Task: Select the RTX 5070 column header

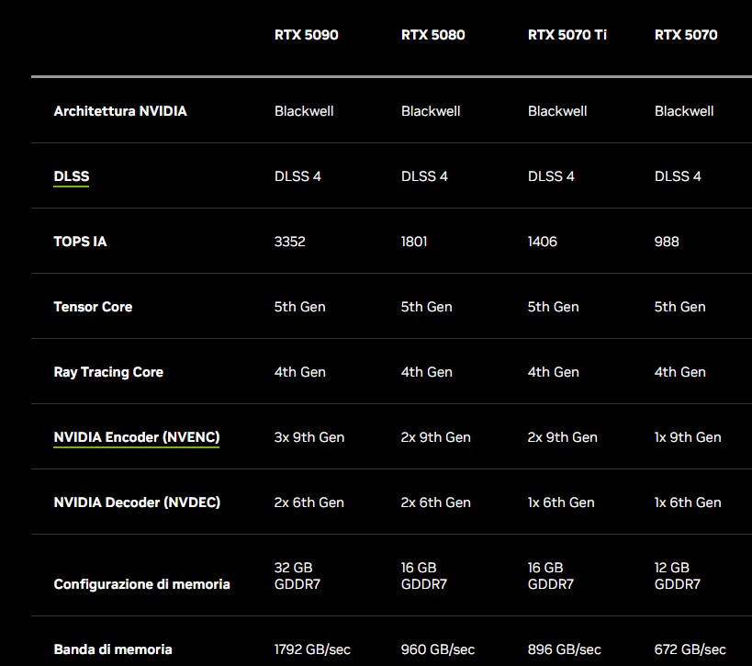Action: [x=686, y=35]
